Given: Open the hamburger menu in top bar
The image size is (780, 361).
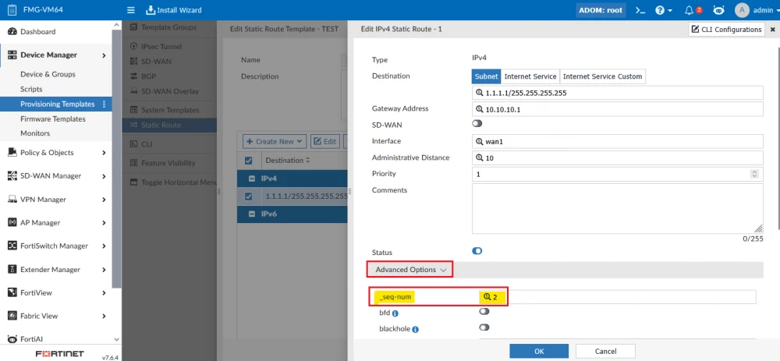Looking at the screenshot, I should (x=131, y=10).
